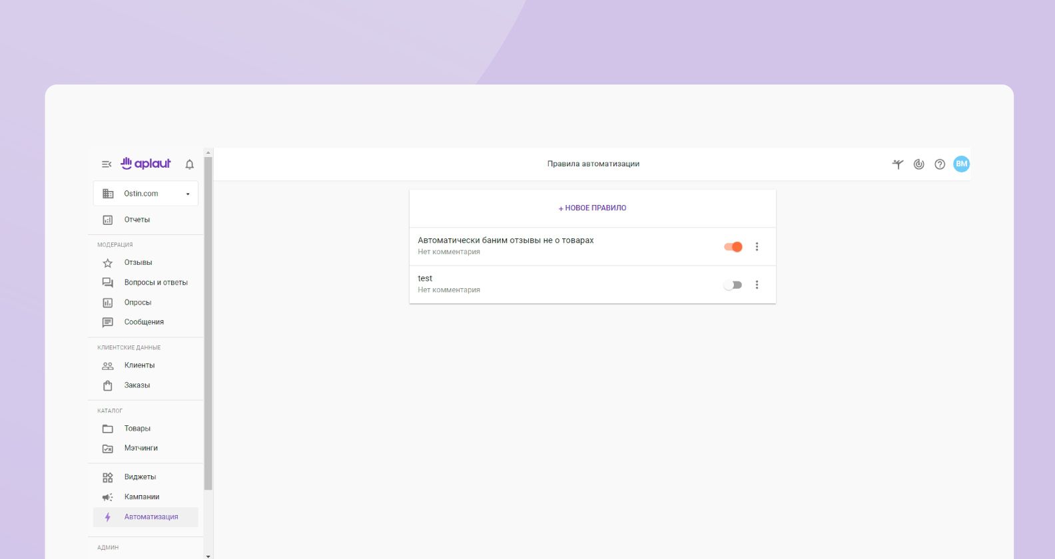
Task: Go to Отзывы in the sidebar
Action: [138, 263]
